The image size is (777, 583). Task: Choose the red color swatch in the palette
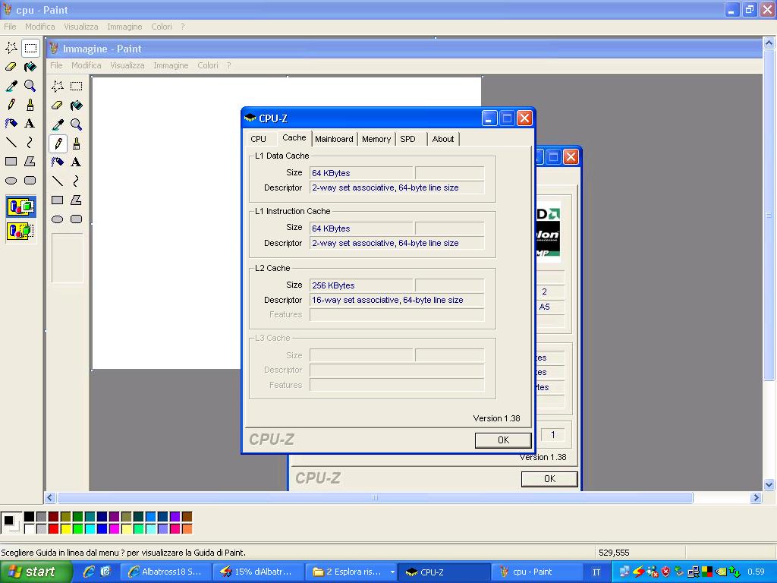[x=54, y=529]
